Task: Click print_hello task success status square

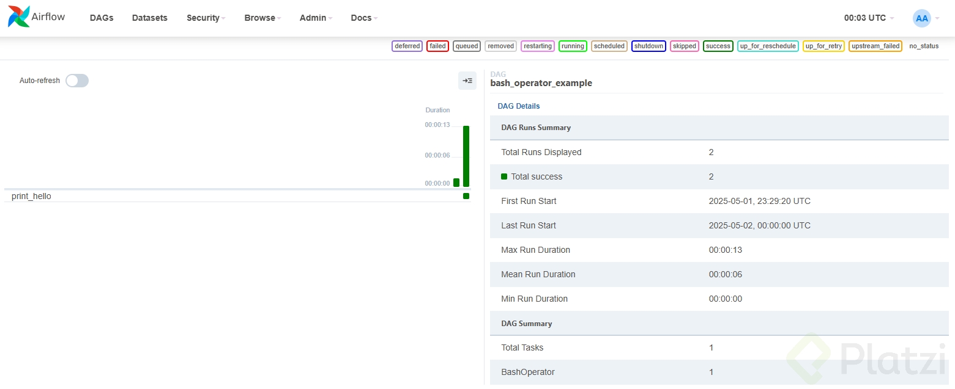Action: (x=466, y=196)
